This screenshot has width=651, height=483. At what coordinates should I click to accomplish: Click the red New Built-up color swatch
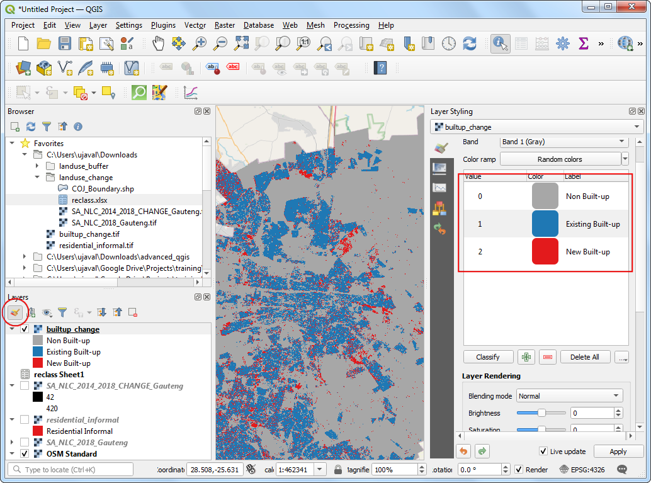tap(545, 251)
